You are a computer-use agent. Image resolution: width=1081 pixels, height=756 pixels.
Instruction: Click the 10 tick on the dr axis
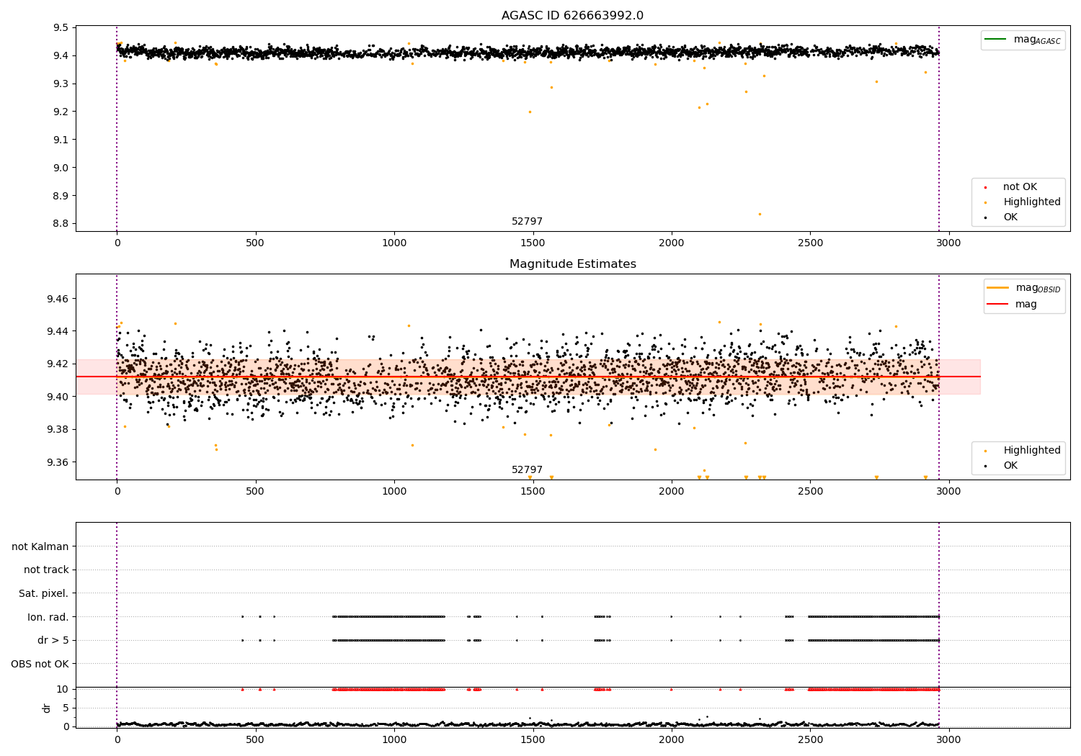pos(63,689)
